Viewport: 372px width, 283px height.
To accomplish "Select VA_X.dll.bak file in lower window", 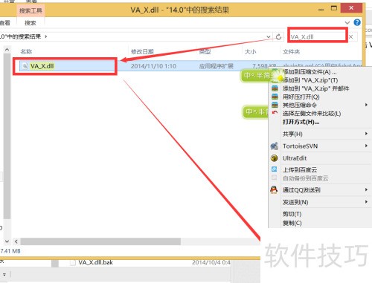I will pyautogui.click(x=96, y=262).
